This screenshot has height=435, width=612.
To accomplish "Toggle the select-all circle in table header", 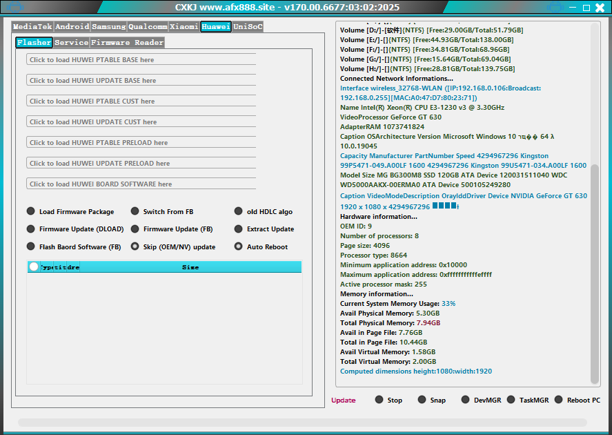I will click(34, 267).
